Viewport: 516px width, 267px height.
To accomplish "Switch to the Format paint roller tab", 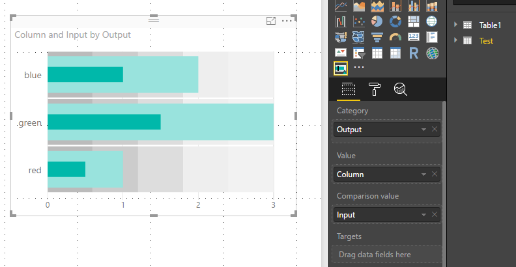I will click(x=374, y=89).
